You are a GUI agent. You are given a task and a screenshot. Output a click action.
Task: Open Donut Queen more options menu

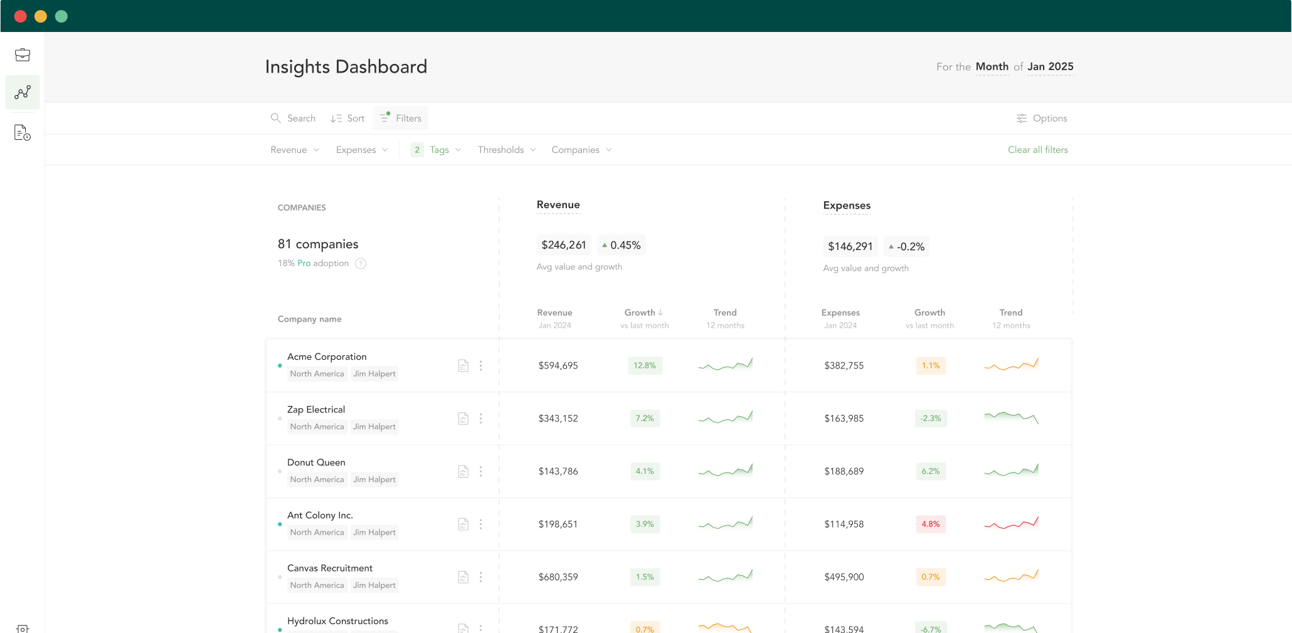coord(481,471)
